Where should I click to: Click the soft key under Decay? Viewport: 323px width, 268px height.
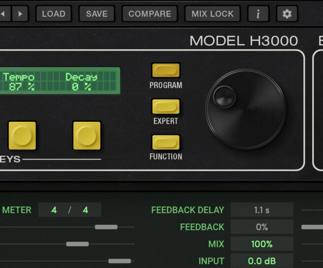pyautogui.click(x=87, y=136)
